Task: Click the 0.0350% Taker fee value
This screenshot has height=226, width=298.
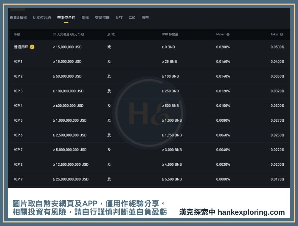Action: [277, 76]
